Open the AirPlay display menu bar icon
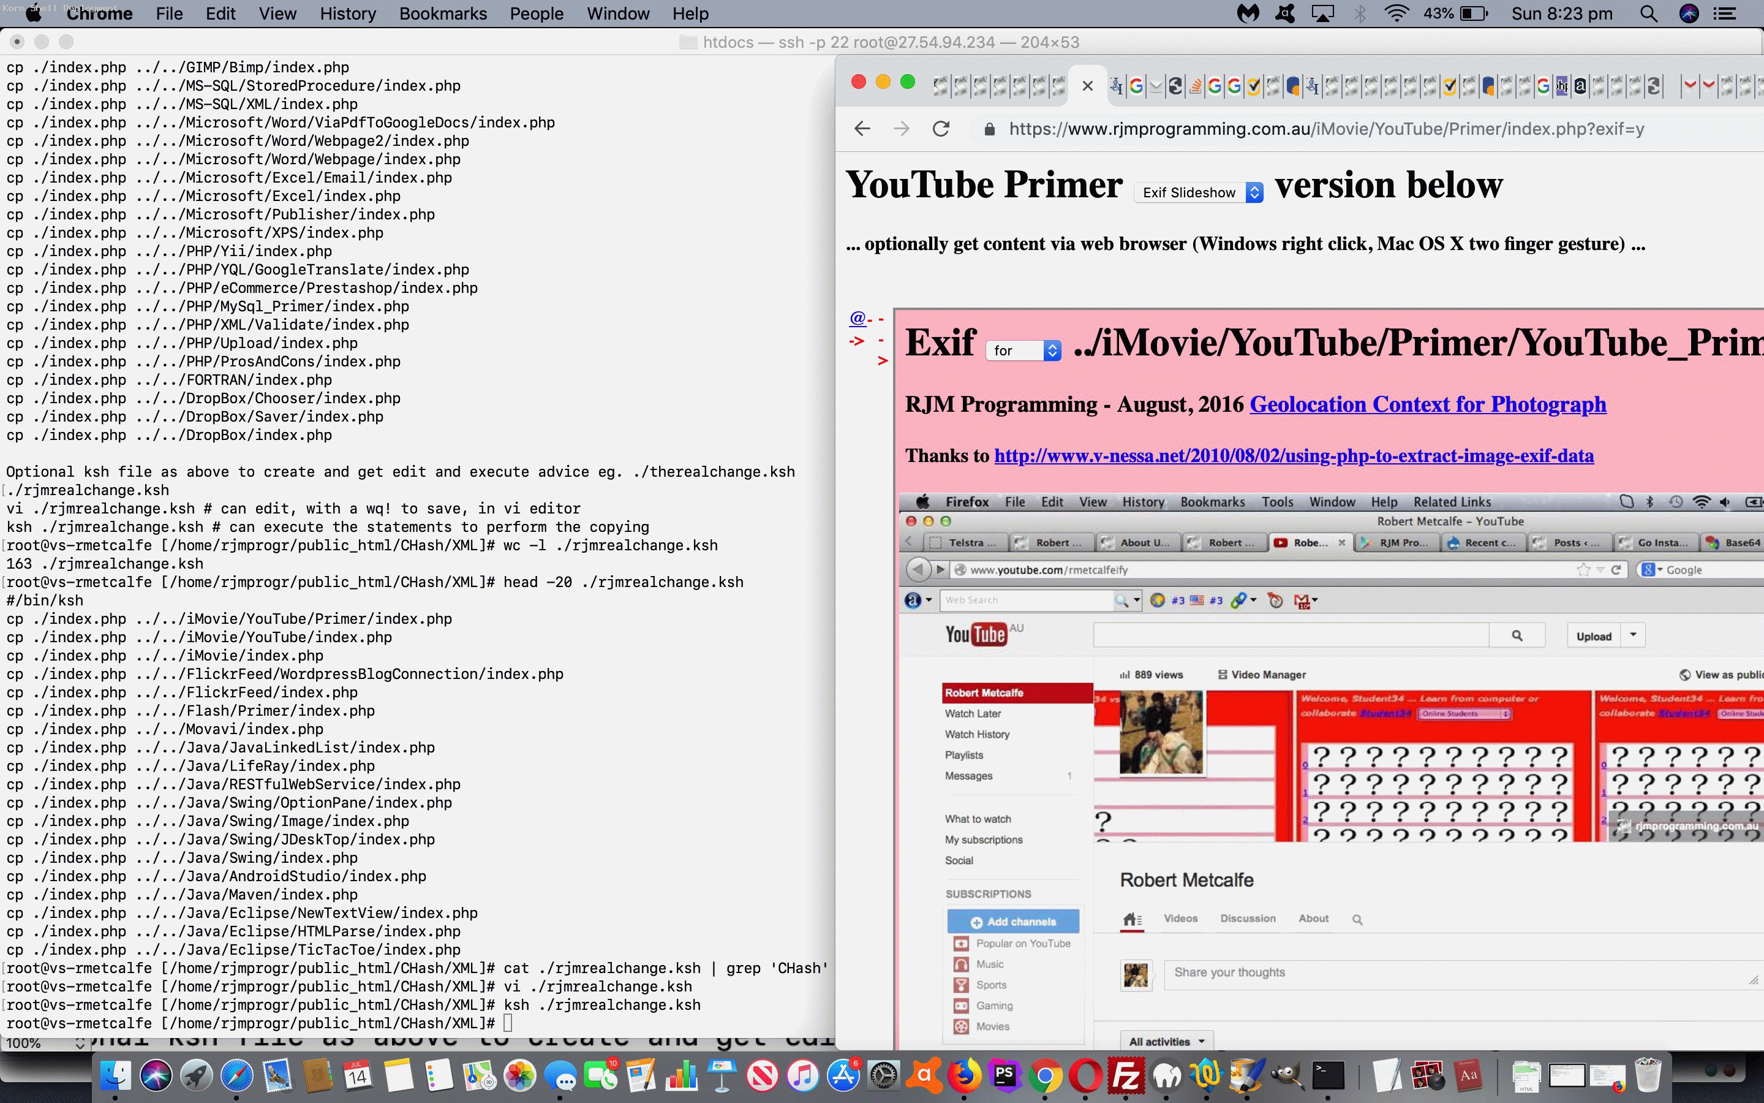1764x1103 pixels. [1322, 14]
